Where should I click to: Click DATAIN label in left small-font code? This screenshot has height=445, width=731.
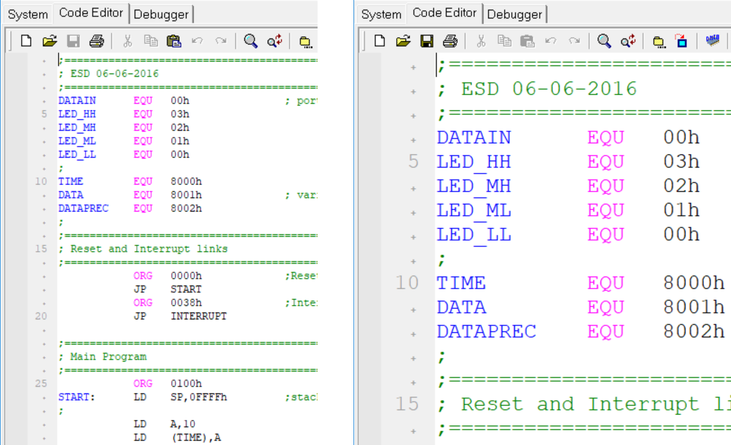point(77,101)
